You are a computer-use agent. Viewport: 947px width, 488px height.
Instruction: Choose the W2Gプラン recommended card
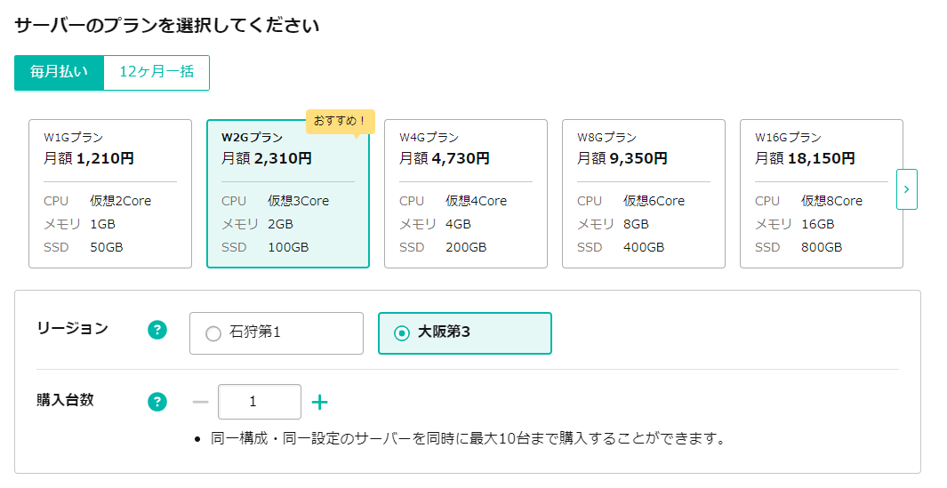point(288,194)
